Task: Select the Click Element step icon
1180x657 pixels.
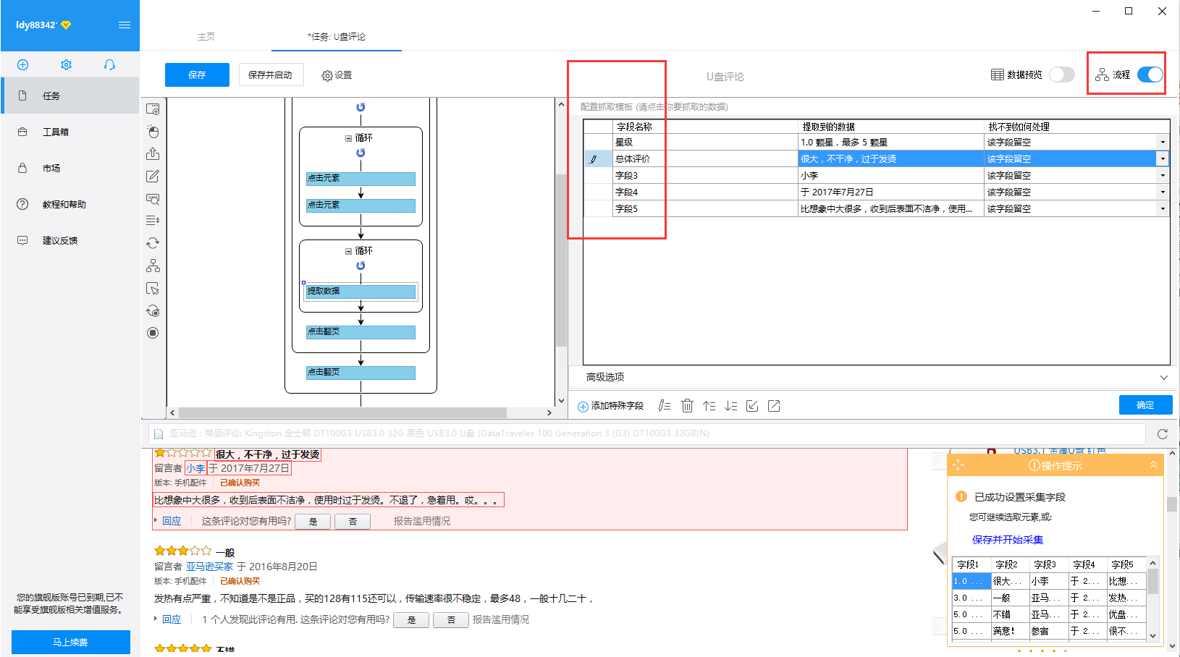Action: [x=153, y=132]
